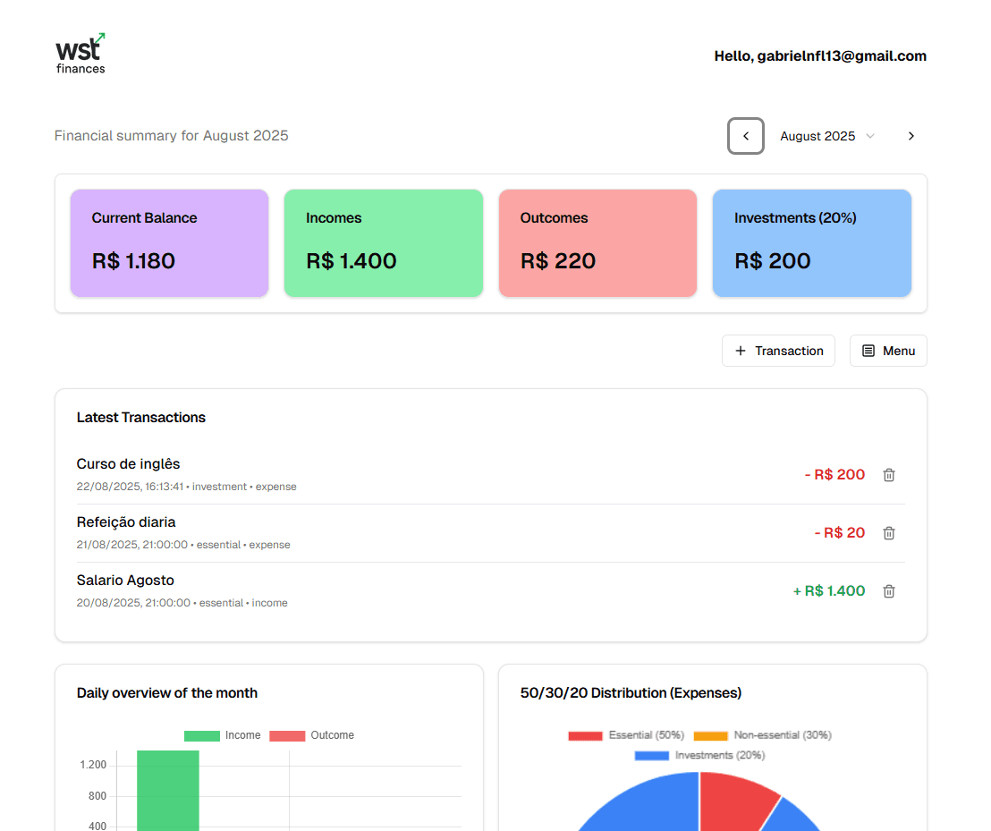The image size is (991, 831).
Task: Toggle Income series in chart legend
Action: 223,735
